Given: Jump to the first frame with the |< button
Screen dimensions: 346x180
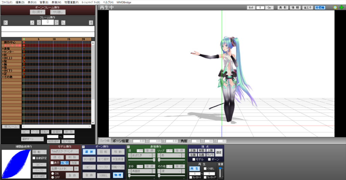Looking at the screenshot, I should point(6,23).
